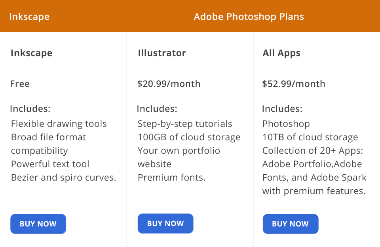The image size is (380, 247).
Task: Select the Inkscape plan title
Action: pyautogui.click(x=31, y=53)
